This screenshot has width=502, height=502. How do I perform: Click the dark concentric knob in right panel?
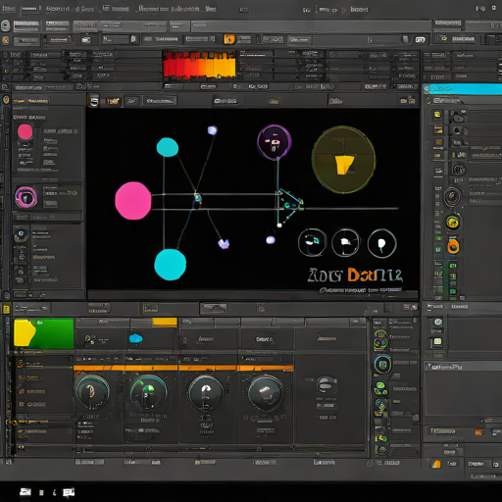452,196
